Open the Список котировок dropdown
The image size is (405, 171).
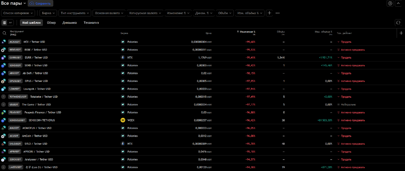point(18,13)
